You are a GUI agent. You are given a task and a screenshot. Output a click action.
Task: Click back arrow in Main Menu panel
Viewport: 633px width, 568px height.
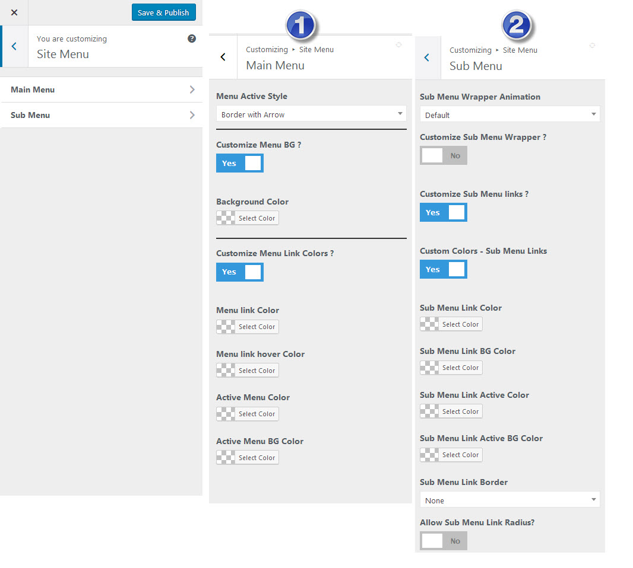click(223, 57)
